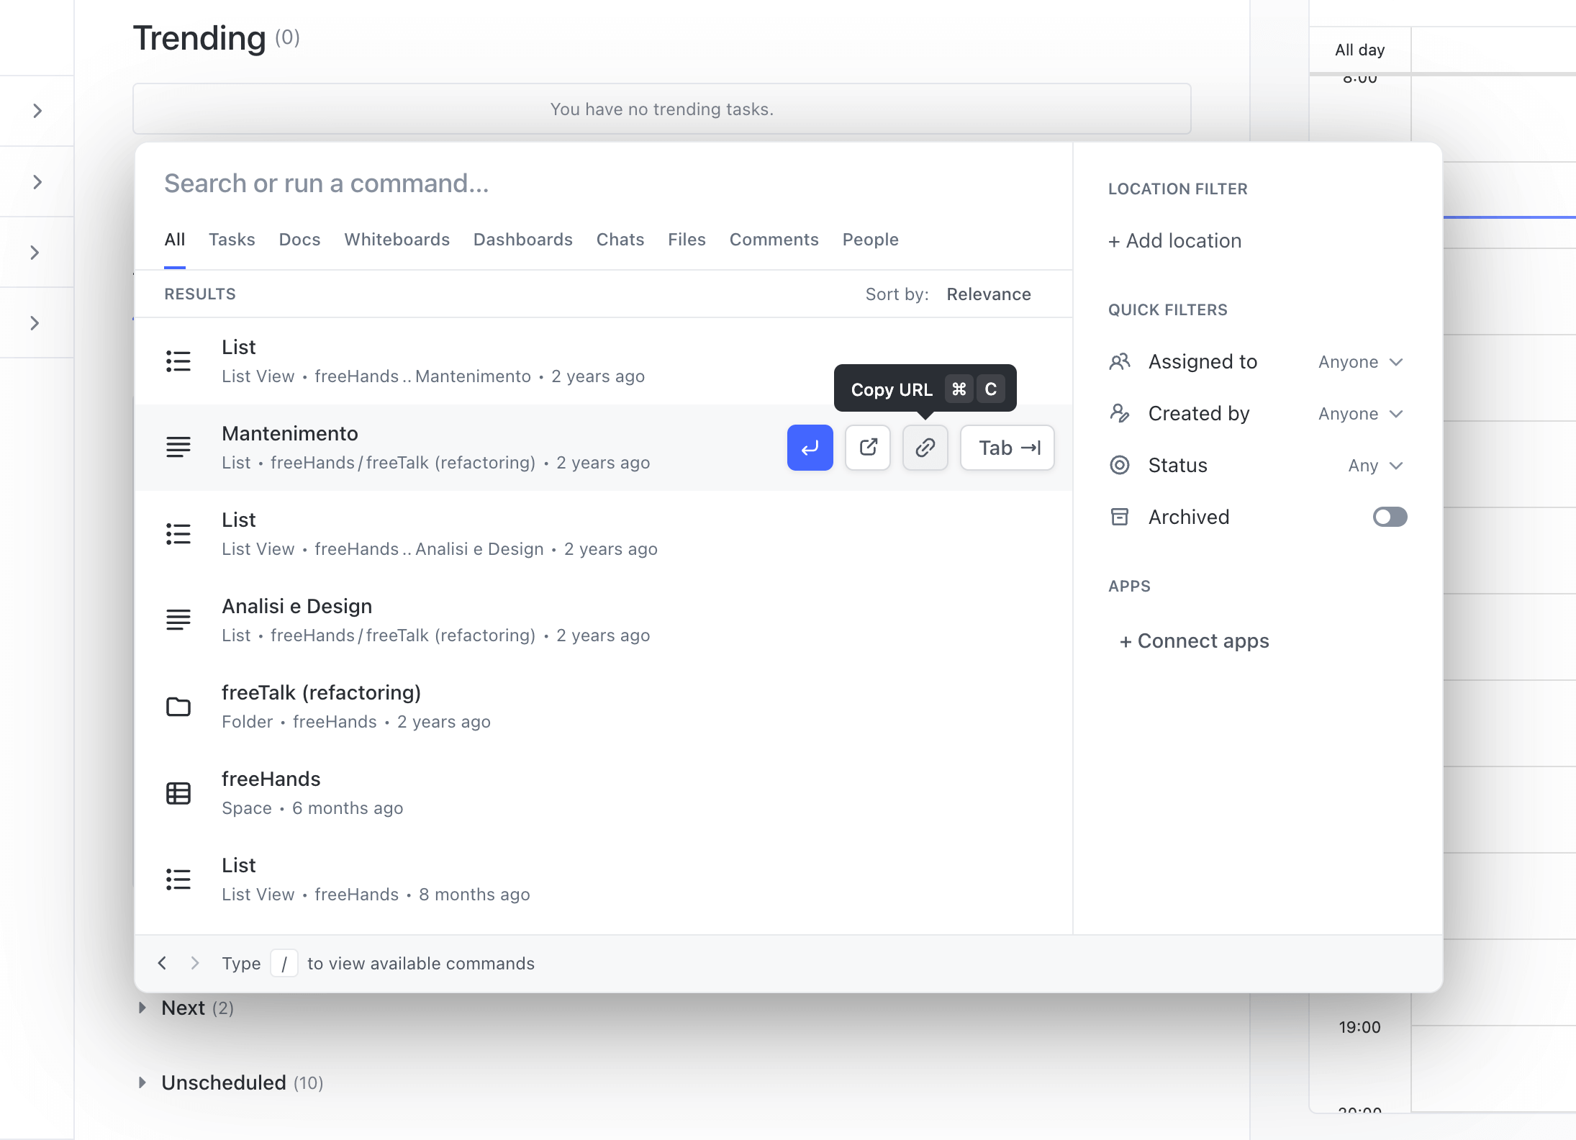Click Add location link
Viewport: 1576px width, 1140px height.
1175,240
